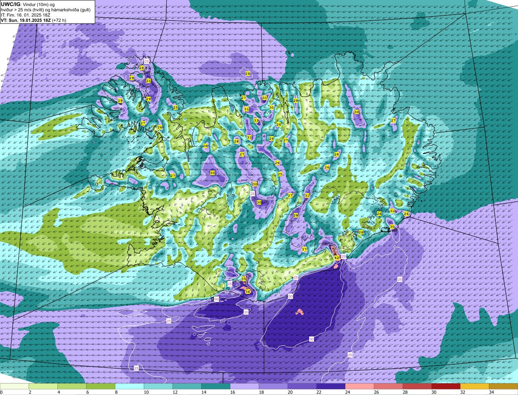
Task: Click the title text 'UWC/IG: Vindur (10m) og'
Action: (x=28, y=4)
